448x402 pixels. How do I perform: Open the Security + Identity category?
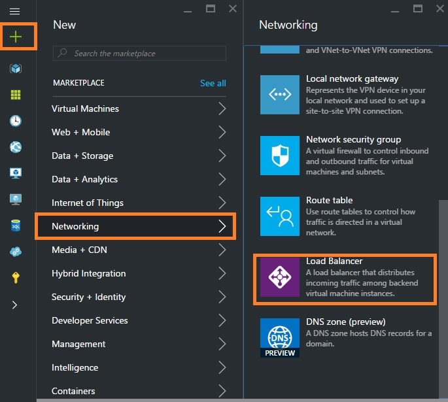click(139, 297)
